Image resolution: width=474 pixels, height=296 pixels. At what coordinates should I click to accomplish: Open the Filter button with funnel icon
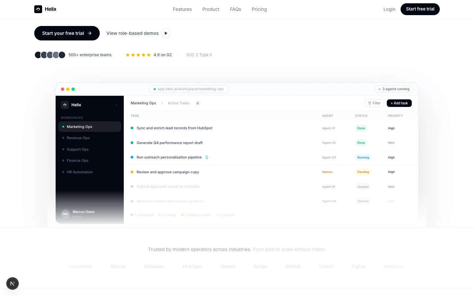coord(374,103)
